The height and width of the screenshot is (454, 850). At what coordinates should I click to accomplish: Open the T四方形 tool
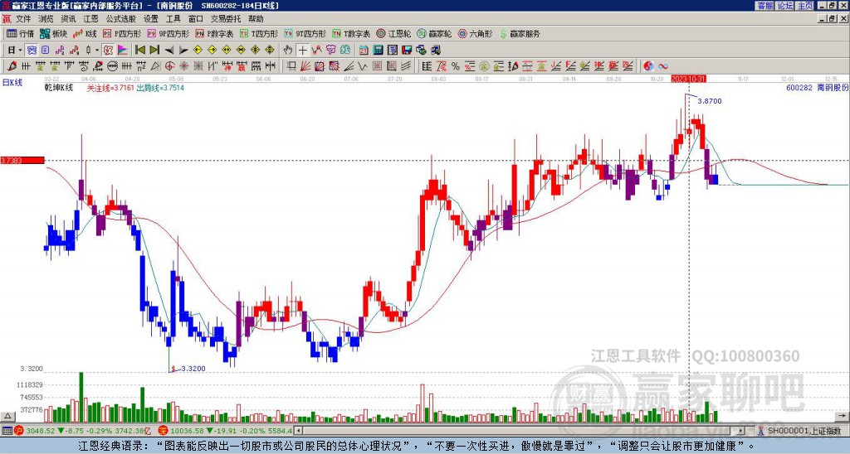[259, 34]
